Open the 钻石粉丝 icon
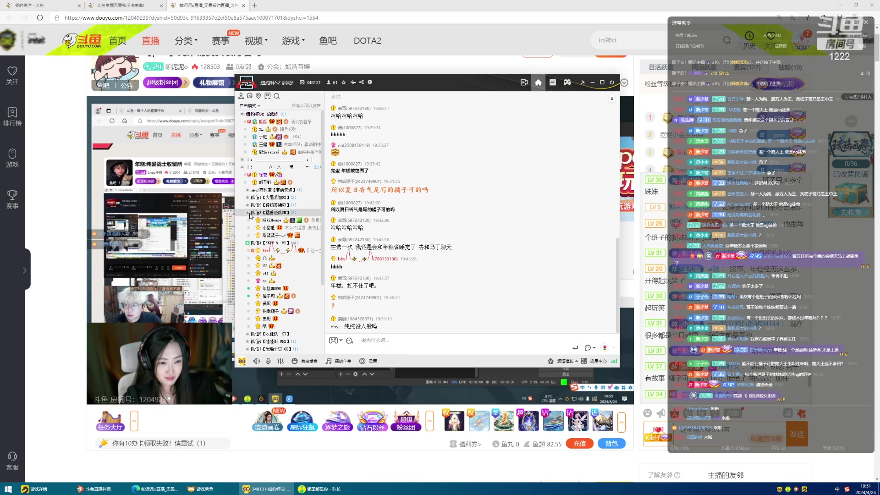The width and height of the screenshot is (880, 495). [x=372, y=421]
